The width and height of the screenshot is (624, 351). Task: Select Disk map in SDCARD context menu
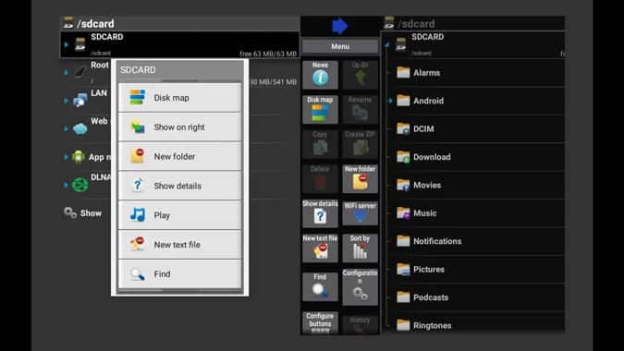(x=180, y=98)
